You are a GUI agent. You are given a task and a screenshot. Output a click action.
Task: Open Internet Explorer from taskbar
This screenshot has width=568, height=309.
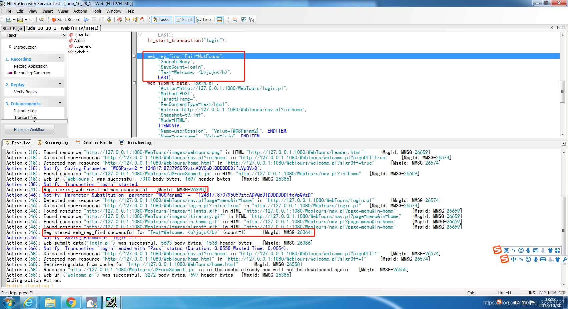click(x=29, y=303)
